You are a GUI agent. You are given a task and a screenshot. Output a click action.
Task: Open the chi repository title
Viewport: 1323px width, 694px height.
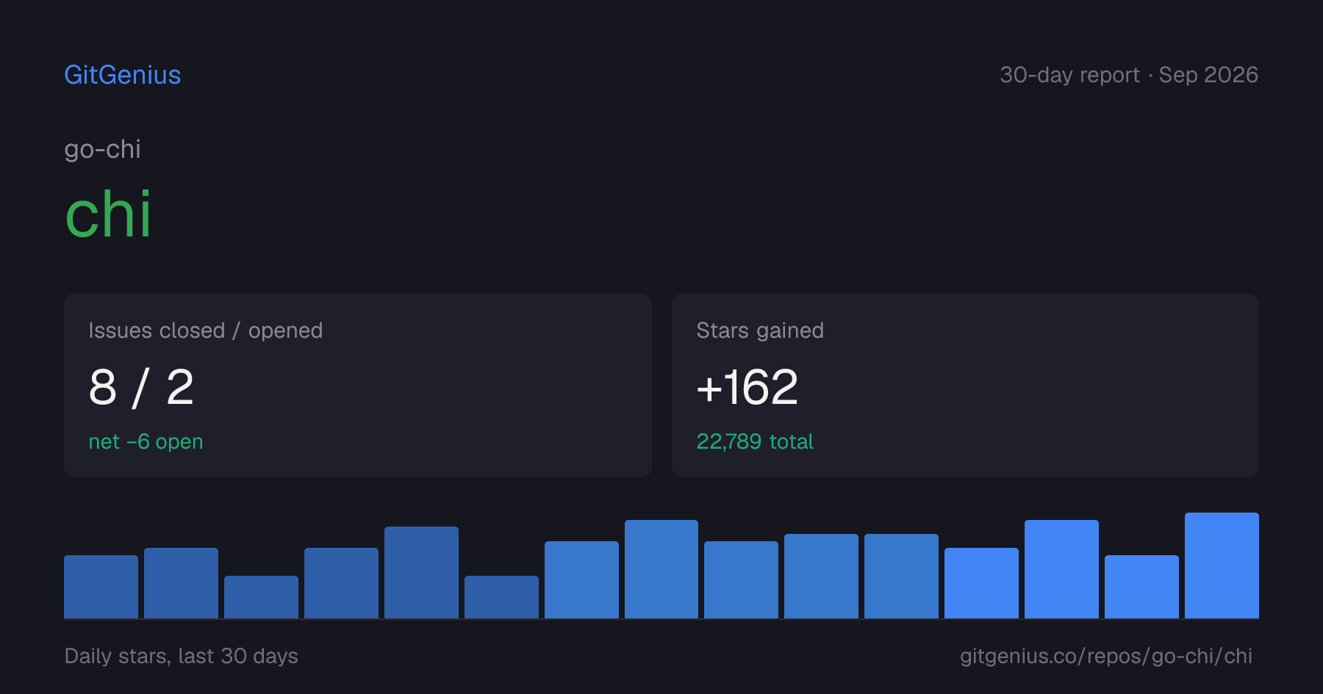pos(108,214)
